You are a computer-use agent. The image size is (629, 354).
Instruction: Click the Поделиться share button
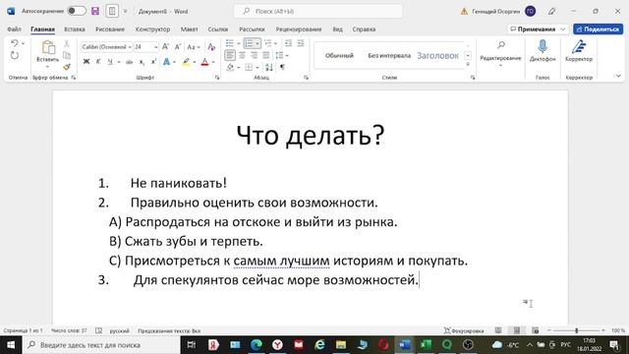(599, 29)
